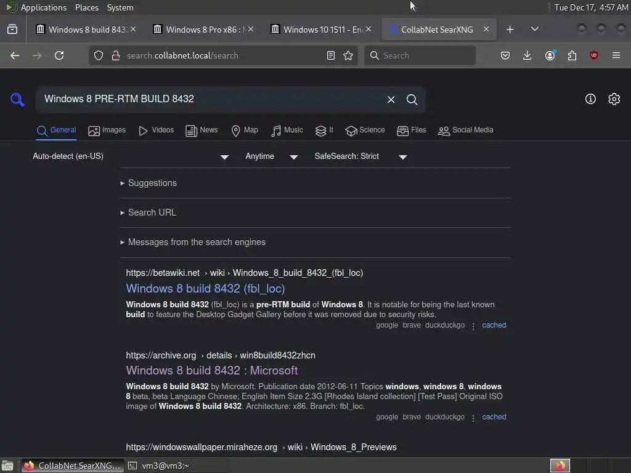Viewport: 631px width, 473px height.
Task: Expand the Search URL section
Action: [148, 212]
